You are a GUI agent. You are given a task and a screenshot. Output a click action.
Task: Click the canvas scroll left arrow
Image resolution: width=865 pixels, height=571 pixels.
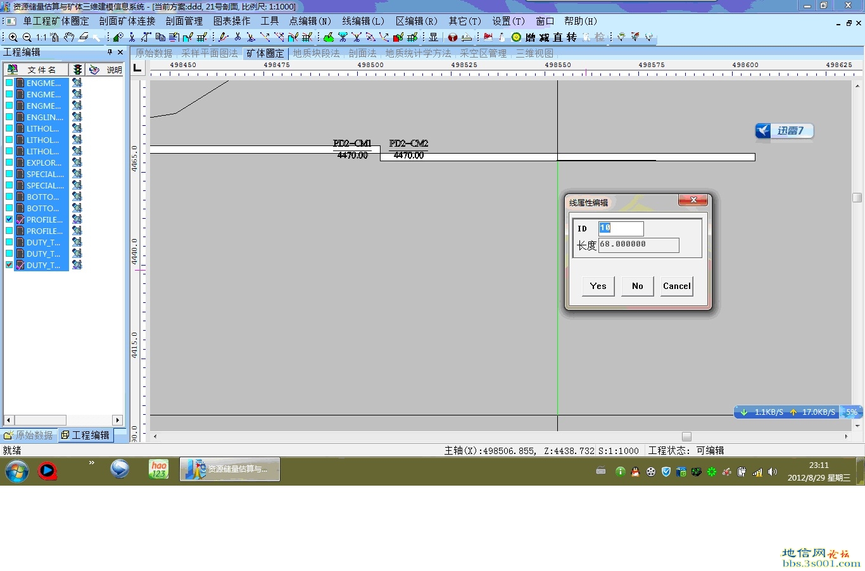tap(155, 436)
